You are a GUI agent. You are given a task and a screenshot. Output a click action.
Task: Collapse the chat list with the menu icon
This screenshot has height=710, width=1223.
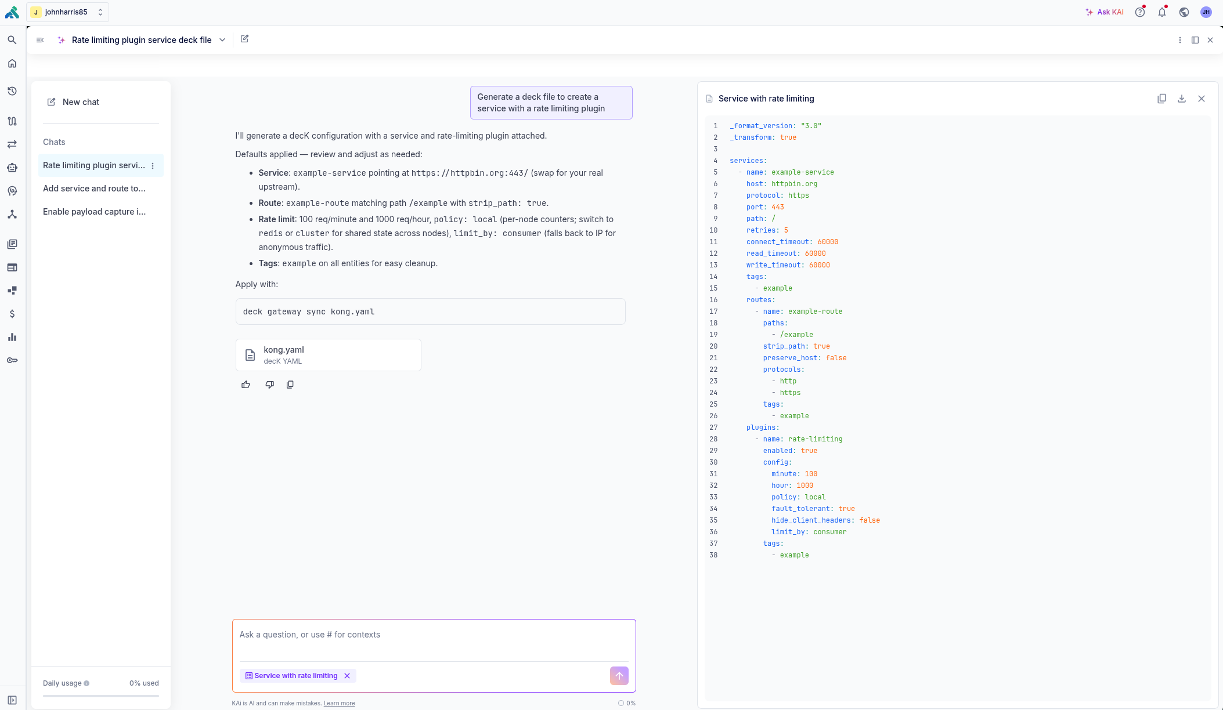point(40,40)
